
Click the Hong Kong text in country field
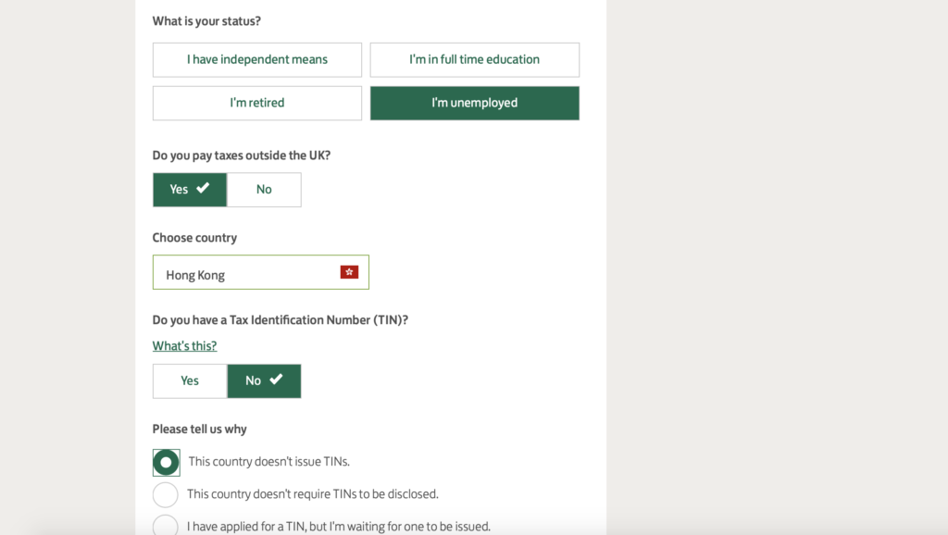tap(195, 275)
